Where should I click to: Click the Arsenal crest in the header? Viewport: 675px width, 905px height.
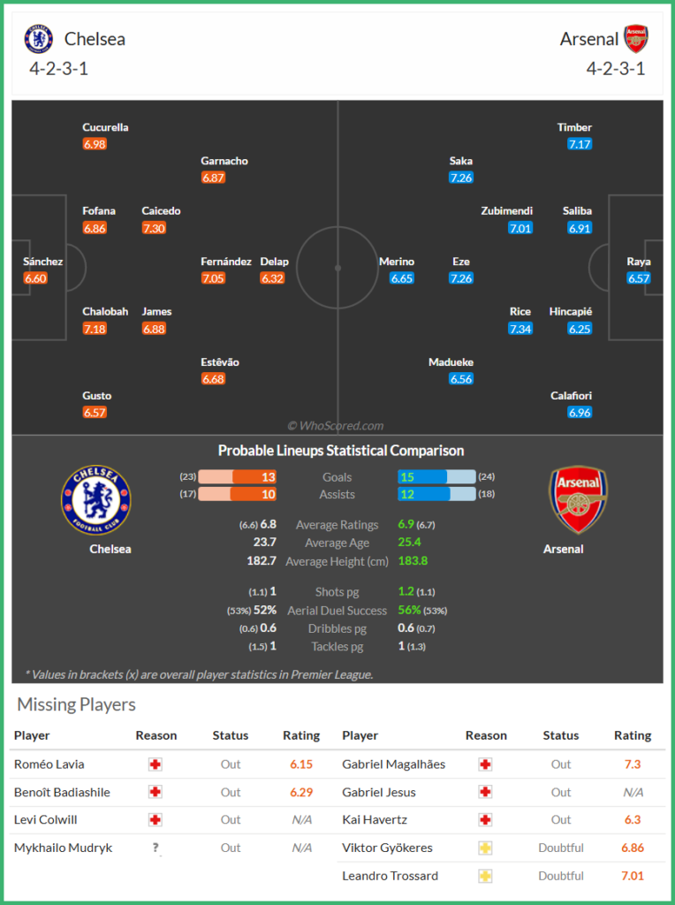(x=636, y=39)
